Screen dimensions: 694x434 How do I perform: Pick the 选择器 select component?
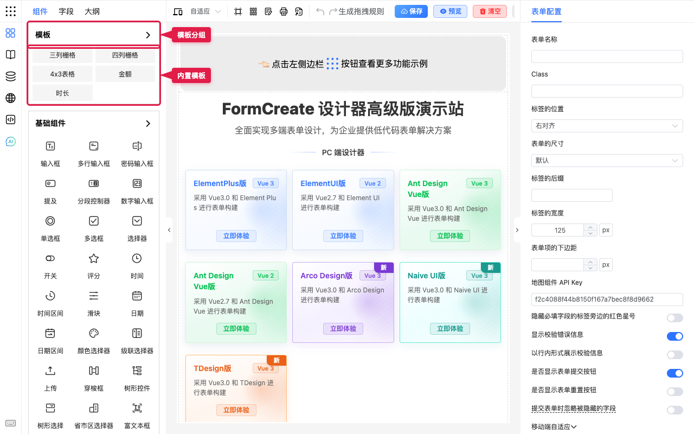coord(137,228)
